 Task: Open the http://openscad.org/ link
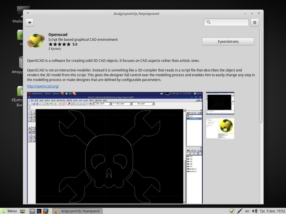click(x=43, y=86)
